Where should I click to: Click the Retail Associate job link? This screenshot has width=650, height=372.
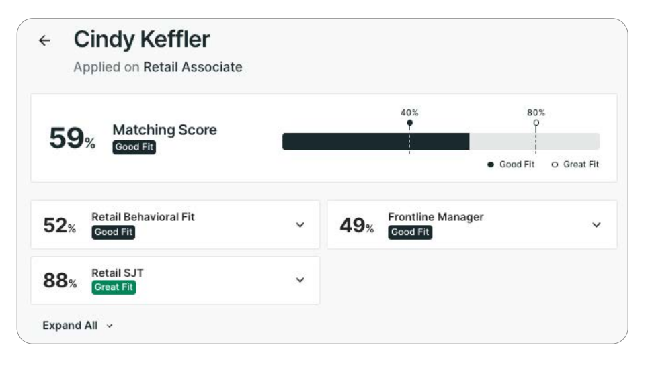pos(193,67)
